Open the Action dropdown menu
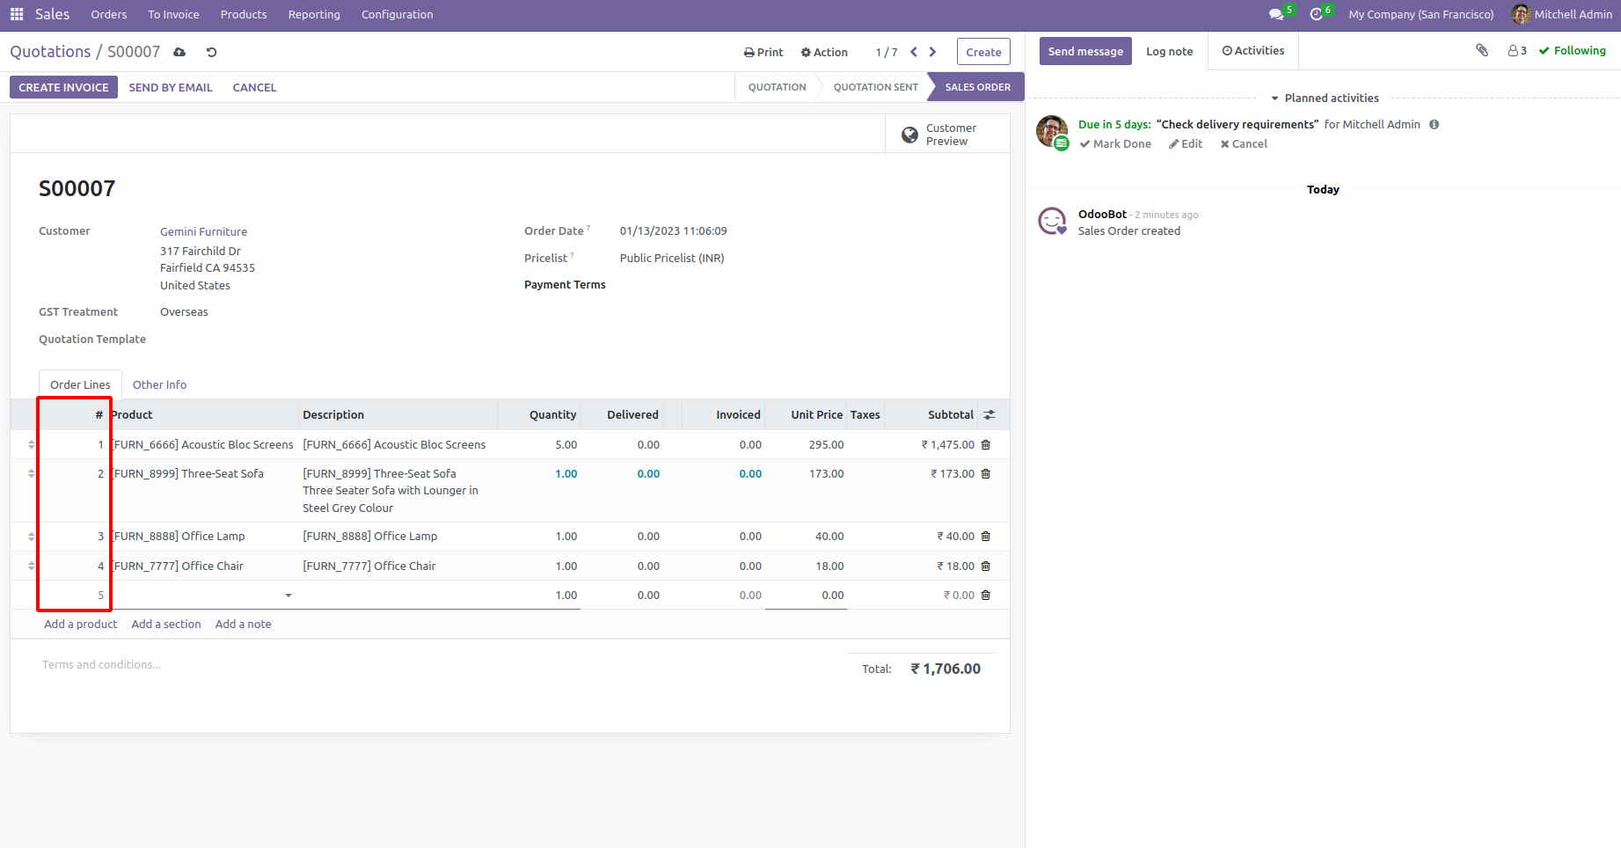 pyautogui.click(x=824, y=53)
